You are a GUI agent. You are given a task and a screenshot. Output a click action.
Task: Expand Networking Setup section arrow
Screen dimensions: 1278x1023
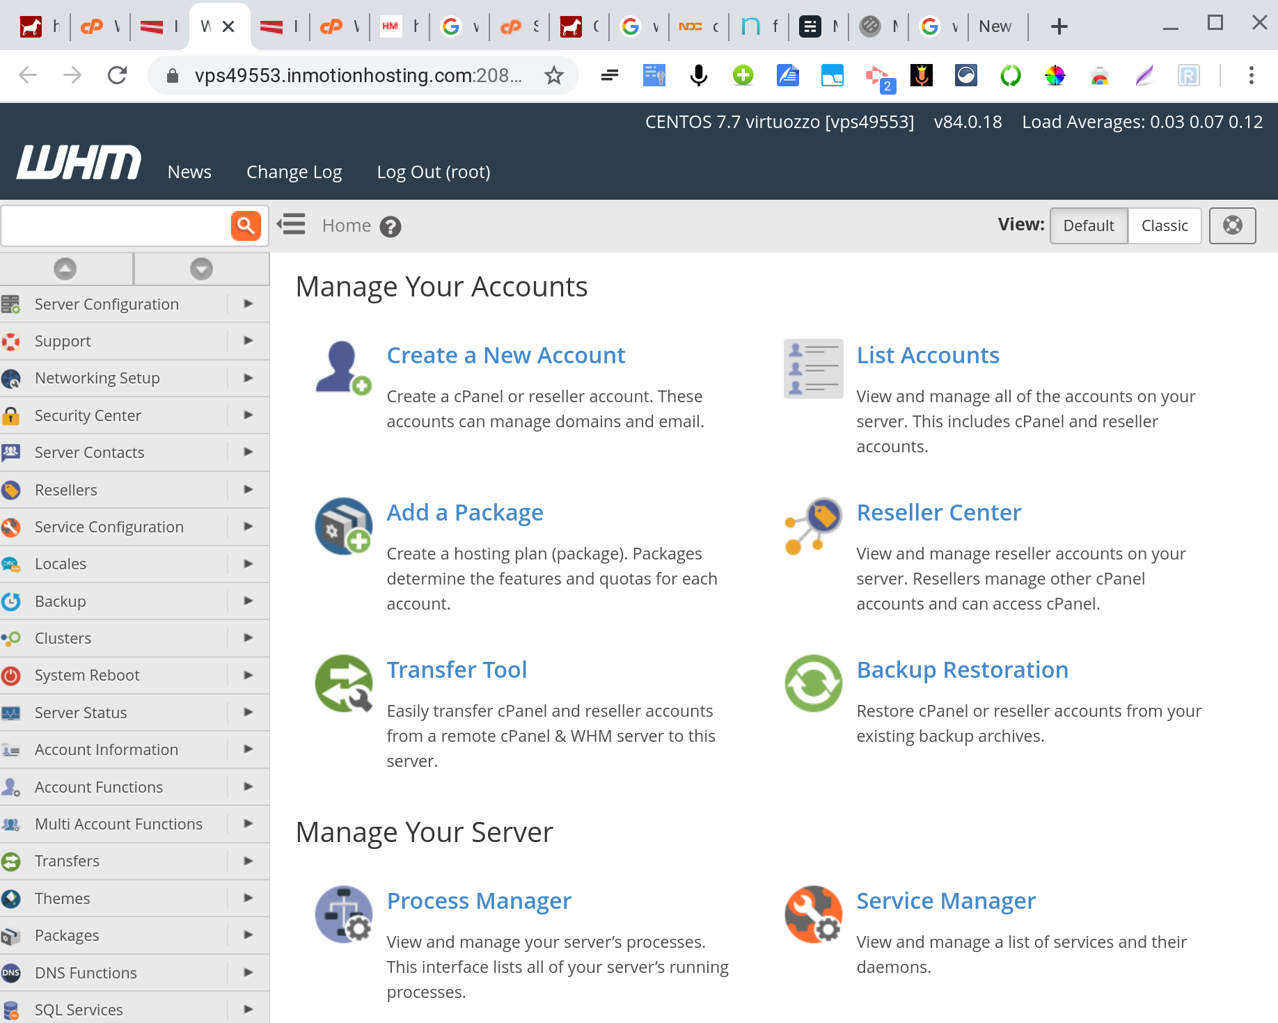click(248, 378)
